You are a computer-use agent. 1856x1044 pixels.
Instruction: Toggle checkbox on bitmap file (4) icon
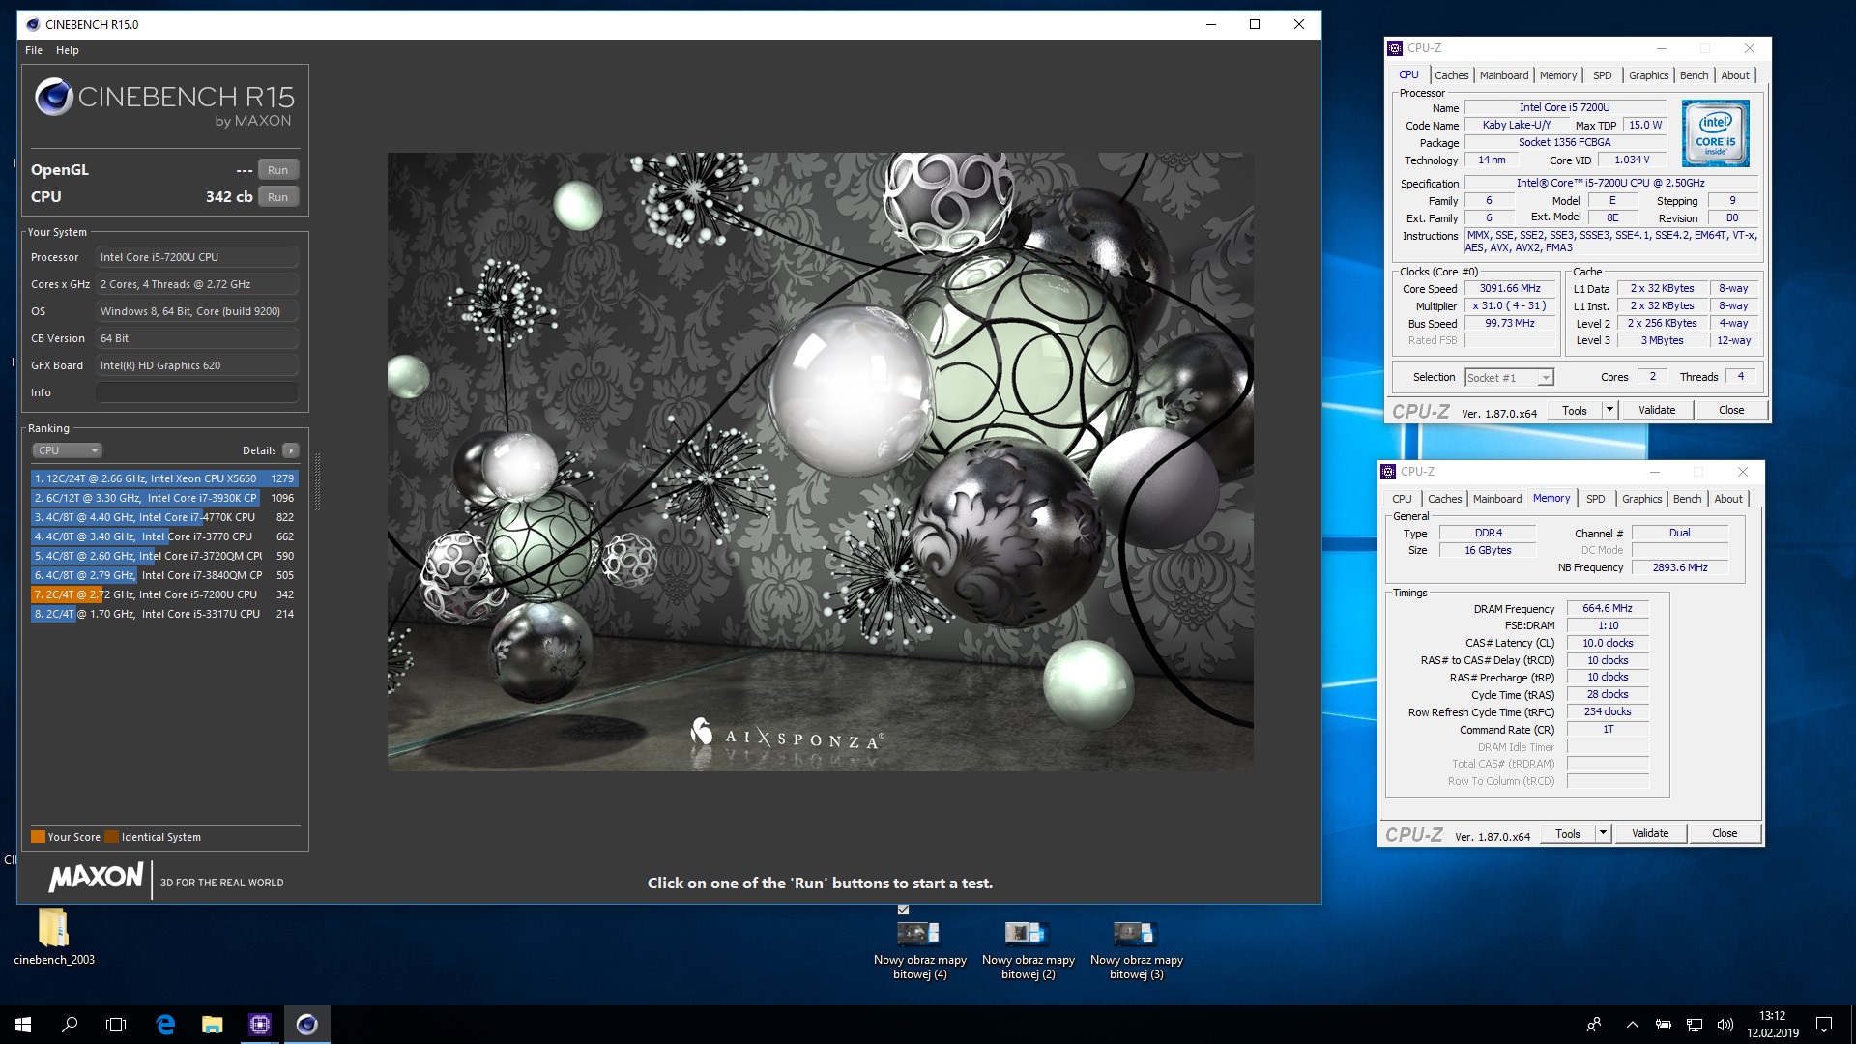pos(903,910)
